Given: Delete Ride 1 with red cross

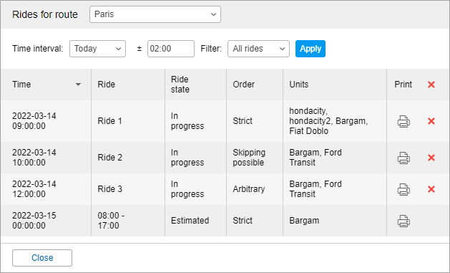Looking at the screenshot, I should tap(431, 121).
